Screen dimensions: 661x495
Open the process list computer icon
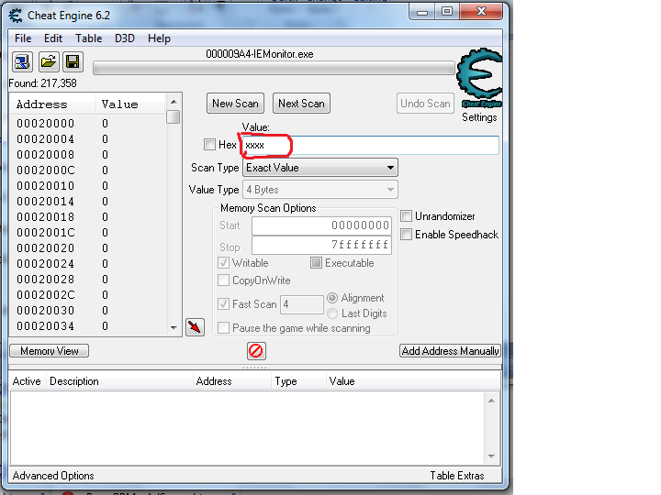22,62
